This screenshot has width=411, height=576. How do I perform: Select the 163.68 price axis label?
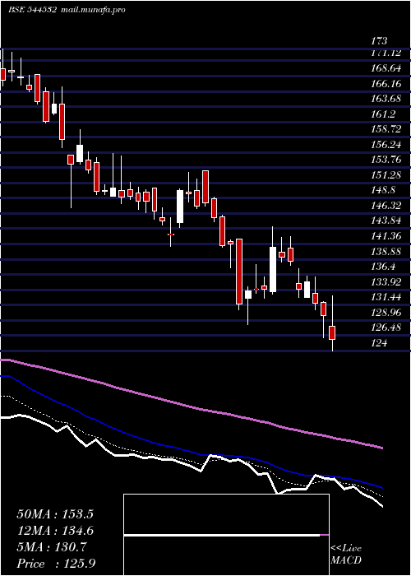pyautogui.click(x=386, y=99)
